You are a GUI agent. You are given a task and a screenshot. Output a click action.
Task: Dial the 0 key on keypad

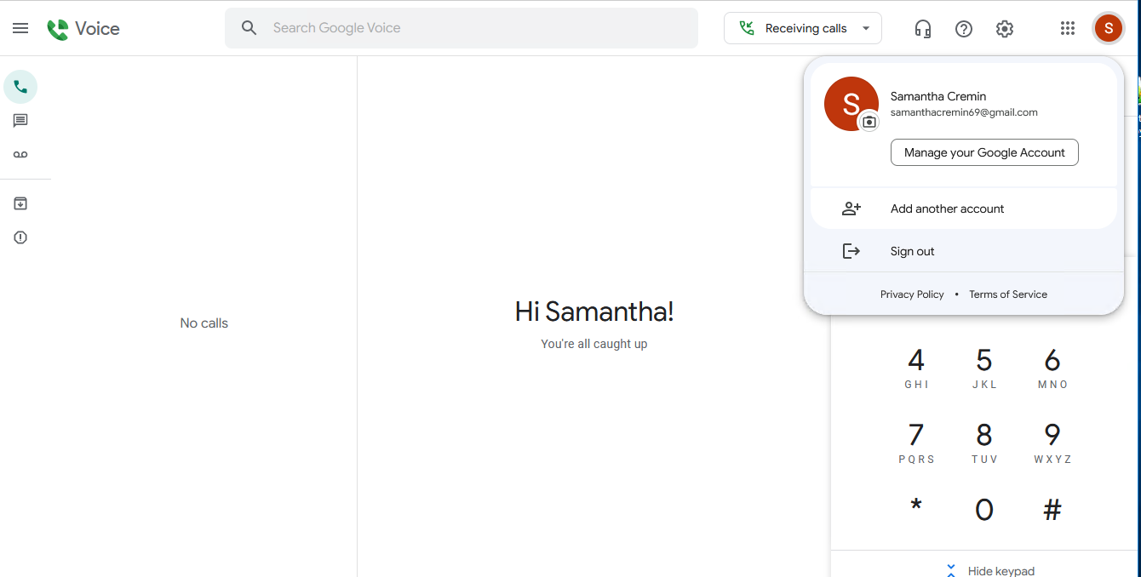pos(984,510)
